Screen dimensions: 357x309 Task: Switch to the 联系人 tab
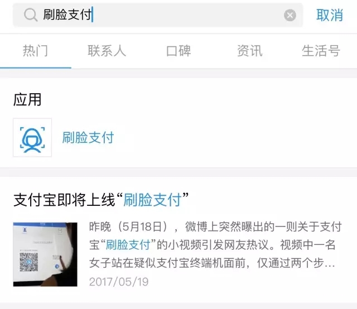pos(107,51)
